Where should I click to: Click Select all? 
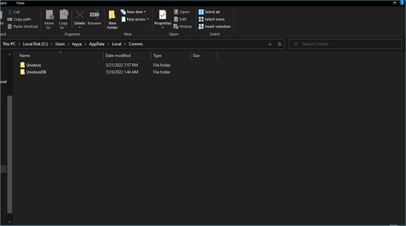point(209,12)
